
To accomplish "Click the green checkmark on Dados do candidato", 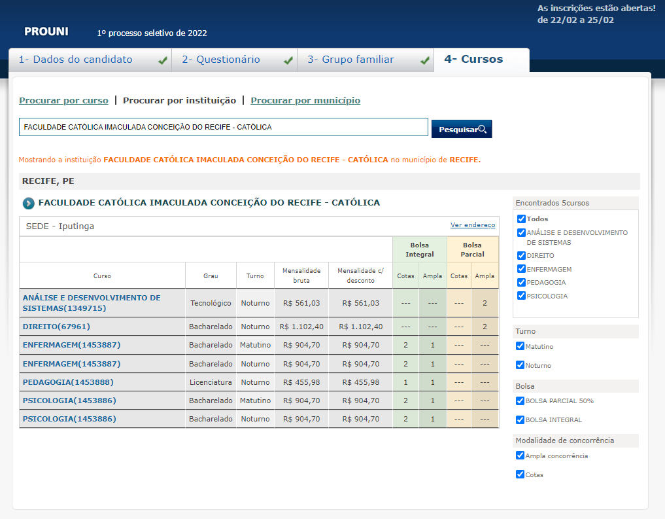I will click(162, 61).
